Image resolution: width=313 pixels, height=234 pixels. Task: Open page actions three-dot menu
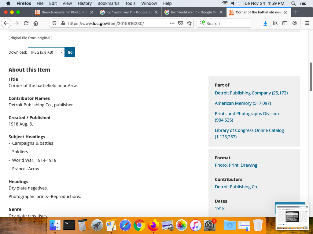coord(172,23)
